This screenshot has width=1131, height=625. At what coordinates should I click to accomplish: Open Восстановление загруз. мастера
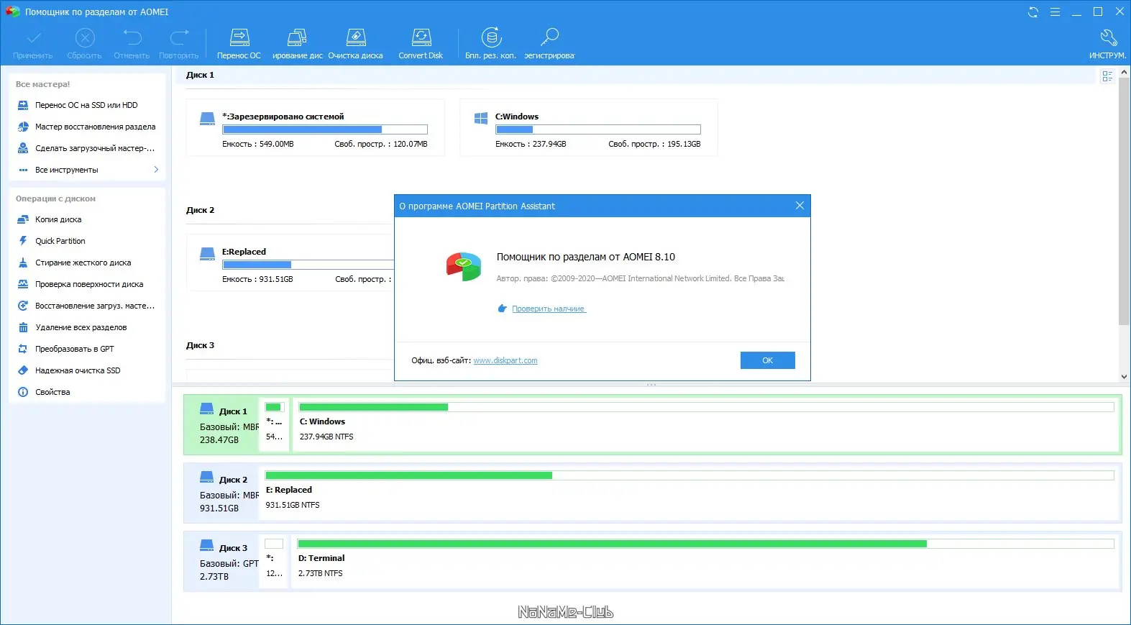click(87, 306)
